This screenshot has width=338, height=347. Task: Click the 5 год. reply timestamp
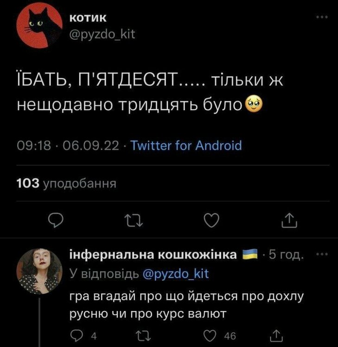[x=287, y=255]
